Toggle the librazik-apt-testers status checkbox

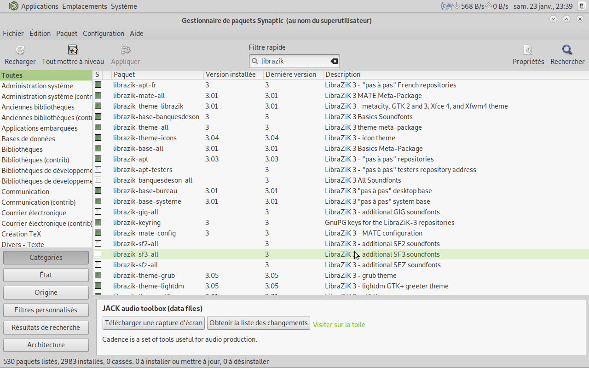tap(98, 169)
